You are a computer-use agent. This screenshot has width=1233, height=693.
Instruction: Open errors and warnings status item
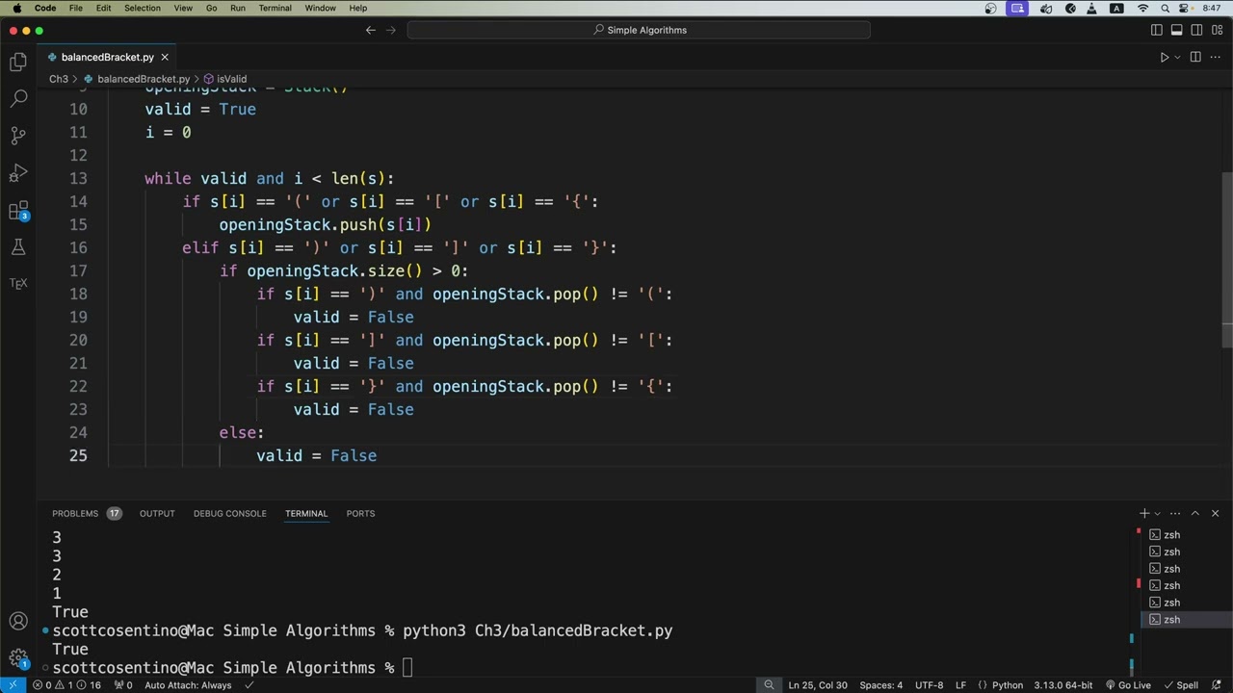pos(67,685)
